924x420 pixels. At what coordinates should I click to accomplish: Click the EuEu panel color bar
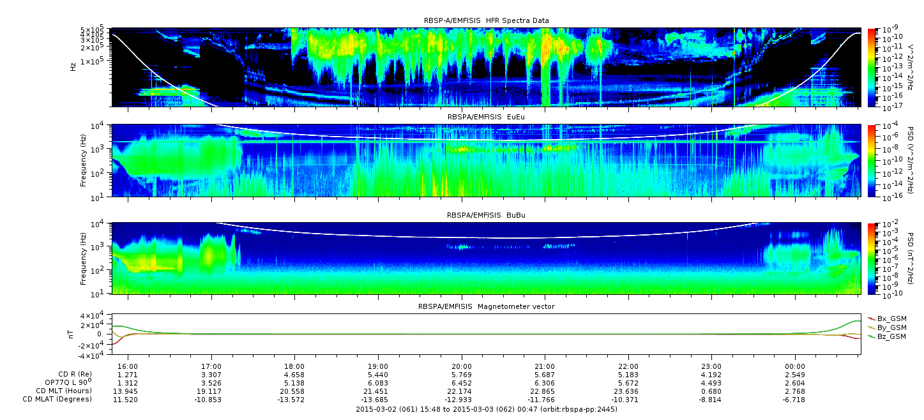point(872,160)
